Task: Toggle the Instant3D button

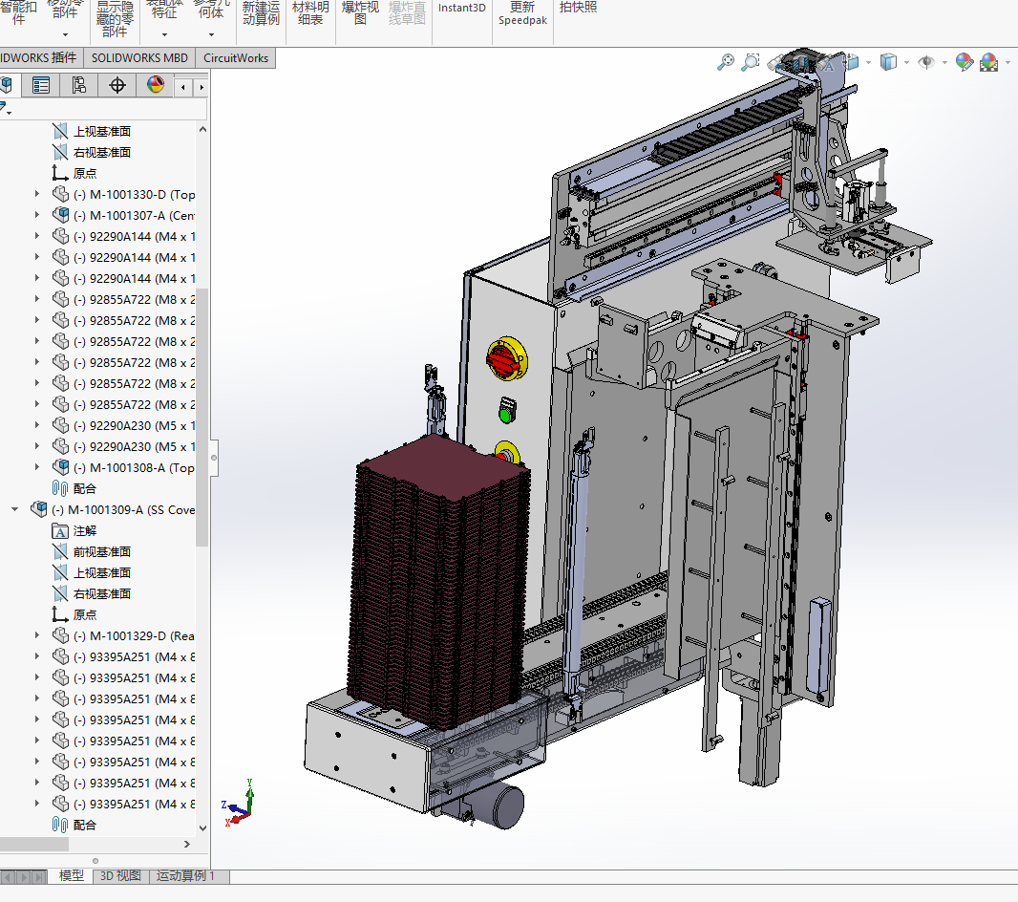Action: (461, 8)
